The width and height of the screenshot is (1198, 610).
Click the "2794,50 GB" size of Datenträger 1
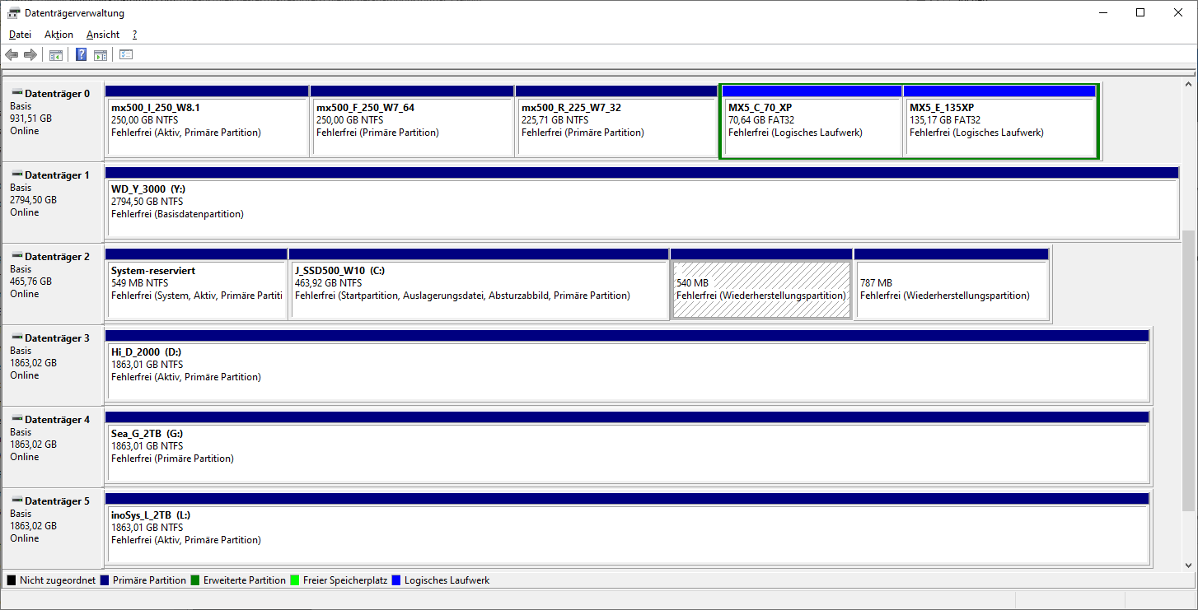(x=33, y=200)
